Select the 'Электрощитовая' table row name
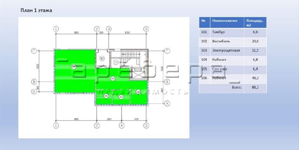The height and width of the screenshot is (150, 299). pyautogui.click(x=226, y=50)
